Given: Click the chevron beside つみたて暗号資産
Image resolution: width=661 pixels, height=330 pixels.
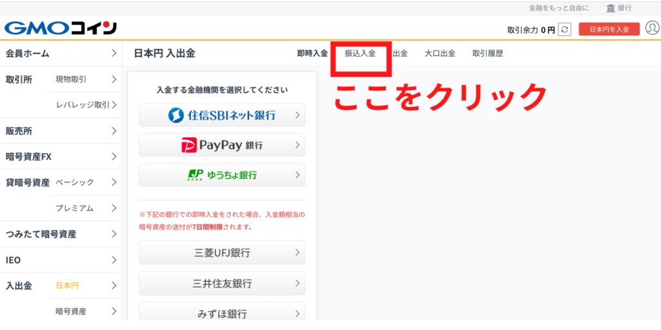Looking at the screenshot, I should [114, 234].
